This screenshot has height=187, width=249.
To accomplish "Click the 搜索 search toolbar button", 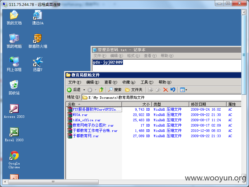I will (x=115, y=90).
